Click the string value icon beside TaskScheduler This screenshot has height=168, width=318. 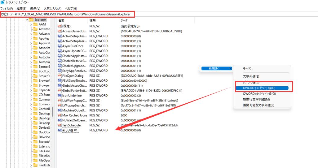pos(60,125)
